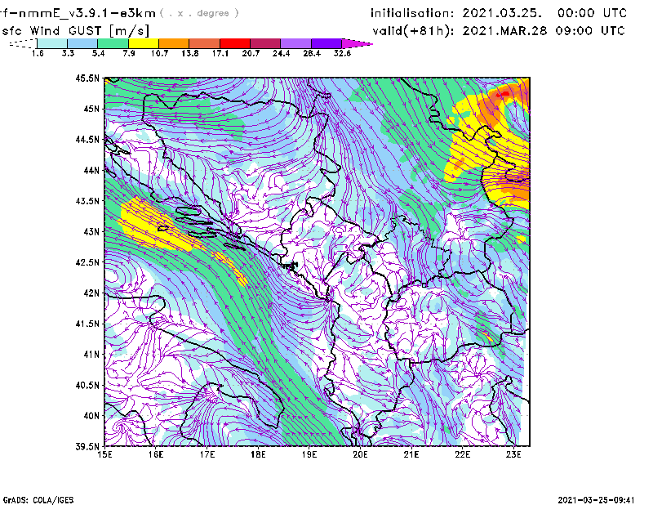The width and height of the screenshot is (653, 505).
Task: Select the violet 28.4–32.6 legend swatch
Action: 326,43
